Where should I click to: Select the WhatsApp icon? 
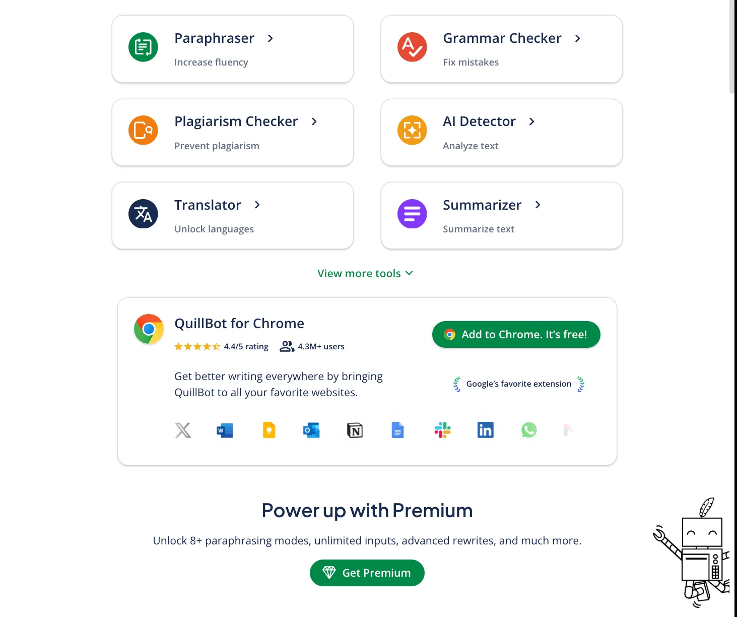point(528,430)
